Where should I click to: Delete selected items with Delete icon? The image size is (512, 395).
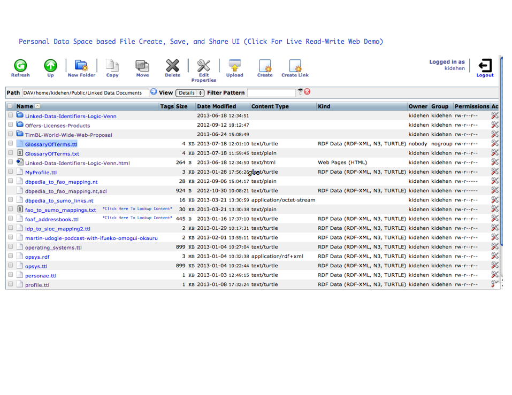coord(172,66)
